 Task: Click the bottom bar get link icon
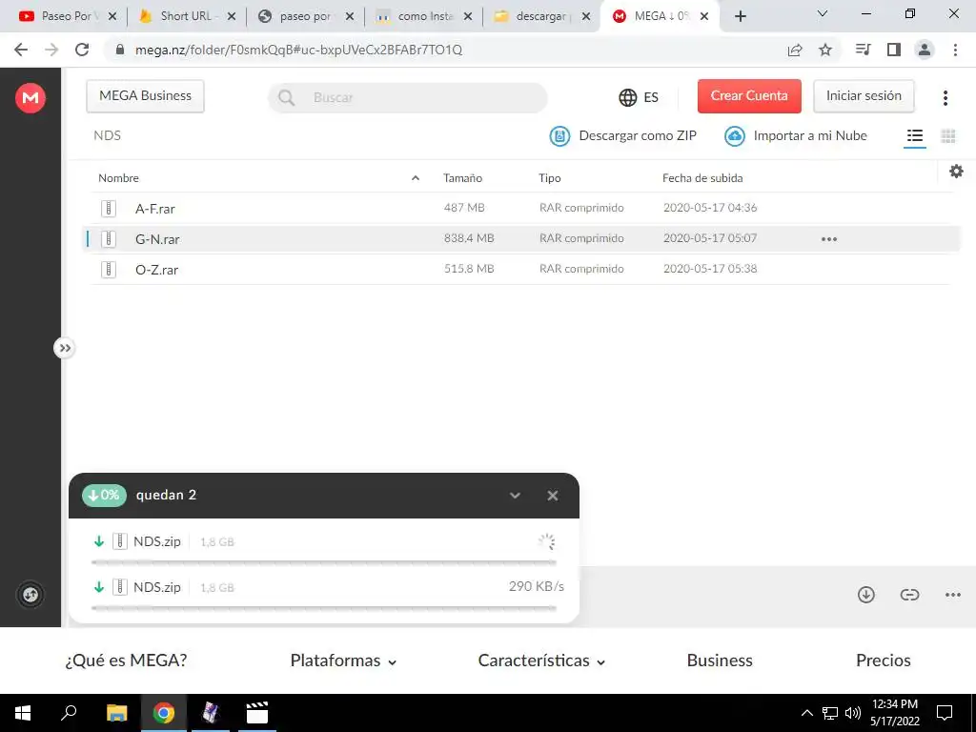(x=909, y=595)
